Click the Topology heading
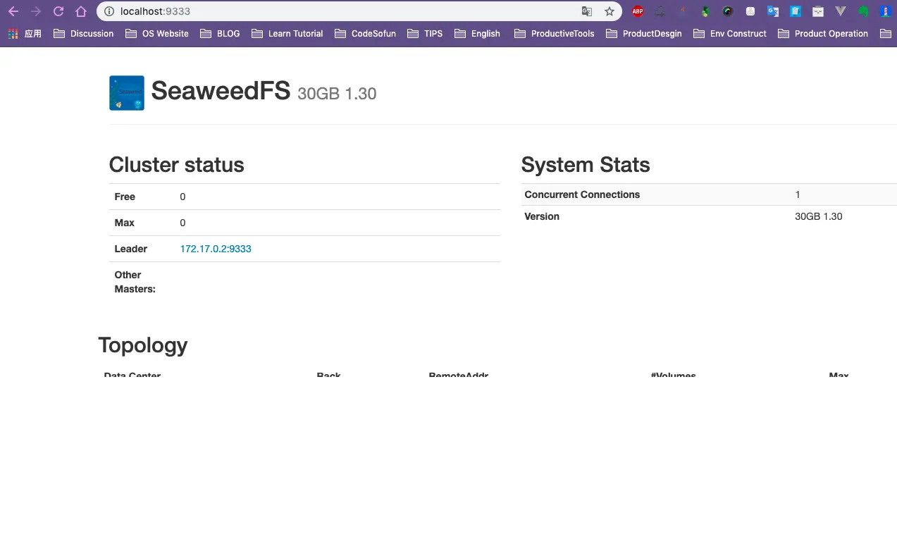Viewport: 897px width, 551px height. pyautogui.click(x=143, y=345)
